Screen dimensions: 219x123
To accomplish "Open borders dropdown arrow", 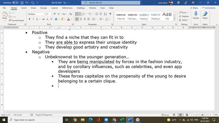I will [x=110, y=19].
